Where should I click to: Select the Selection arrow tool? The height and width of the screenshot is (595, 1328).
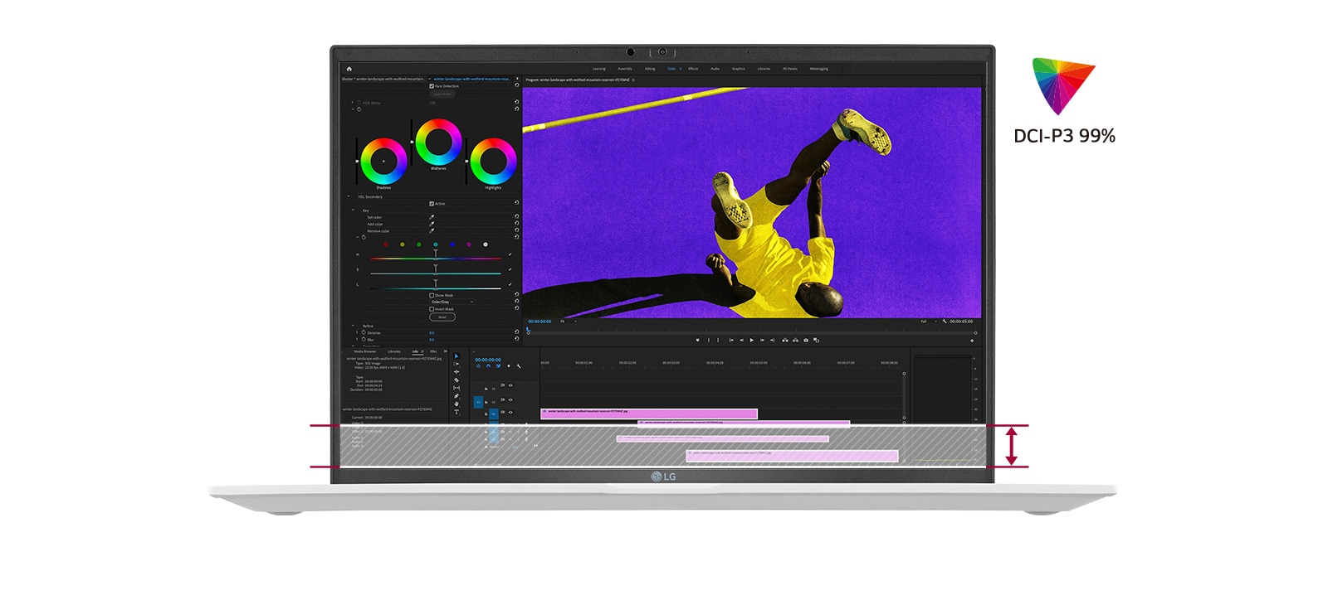456,356
